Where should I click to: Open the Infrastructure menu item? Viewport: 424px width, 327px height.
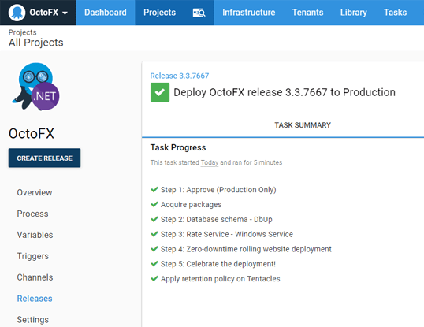pos(248,13)
